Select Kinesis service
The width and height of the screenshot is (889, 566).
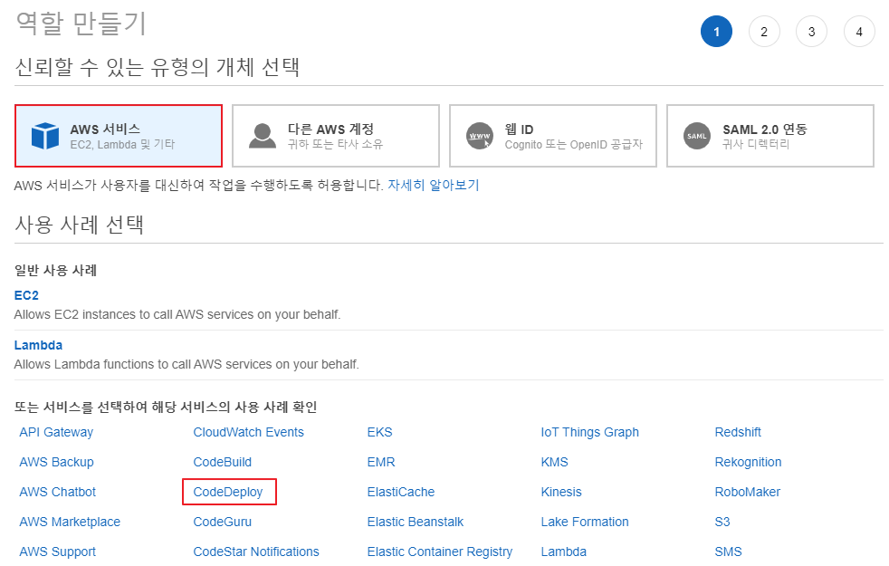tap(561, 492)
